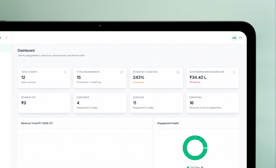Image resolution: width=276 pixels, height=168 pixels.
Task: Click the dashboard subtitle about finance KPIs
Action: coord(51,56)
